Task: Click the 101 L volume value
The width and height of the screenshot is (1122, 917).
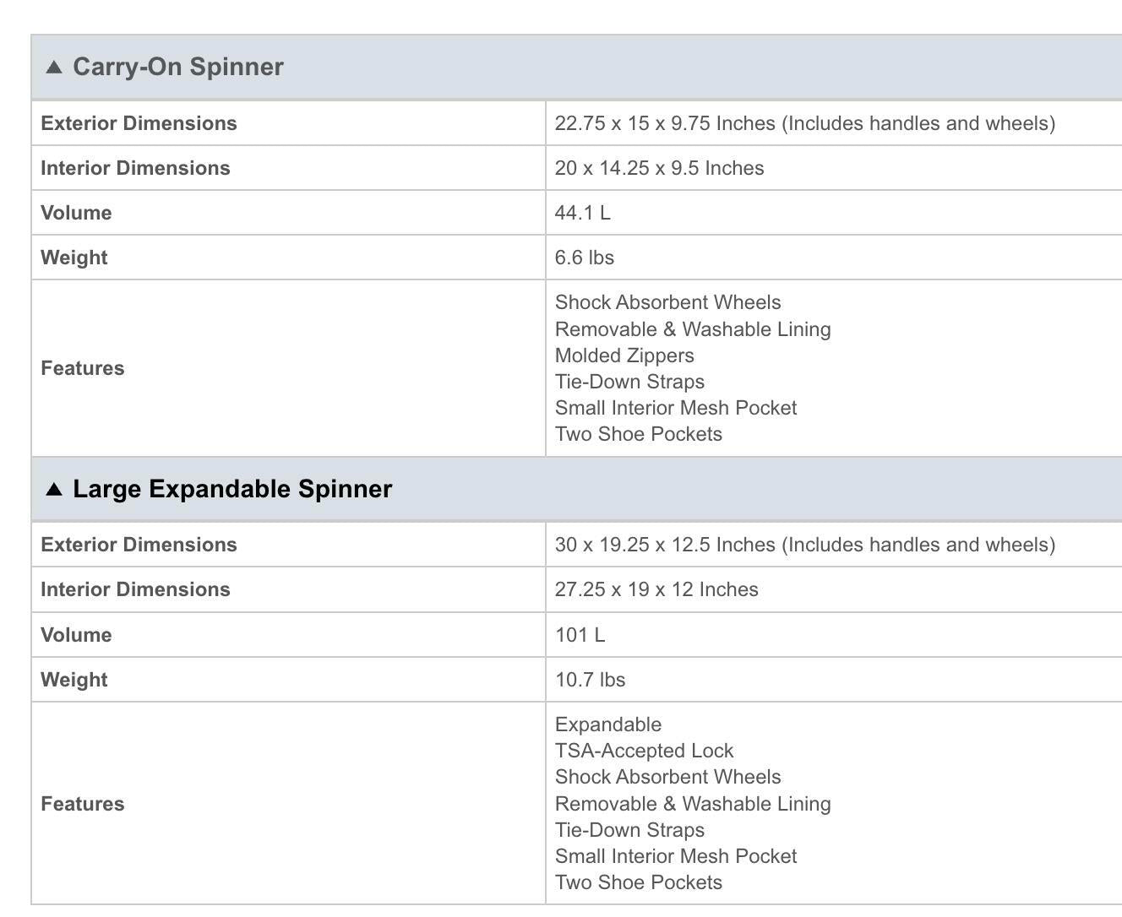Action: (580, 635)
